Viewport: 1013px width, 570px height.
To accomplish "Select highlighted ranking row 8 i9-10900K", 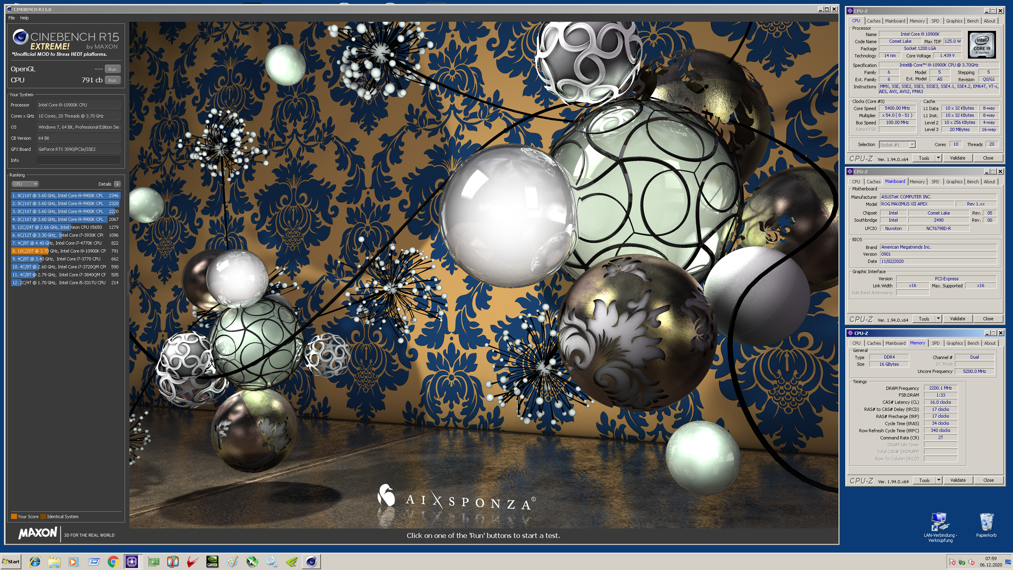I will tap(65, 251).
